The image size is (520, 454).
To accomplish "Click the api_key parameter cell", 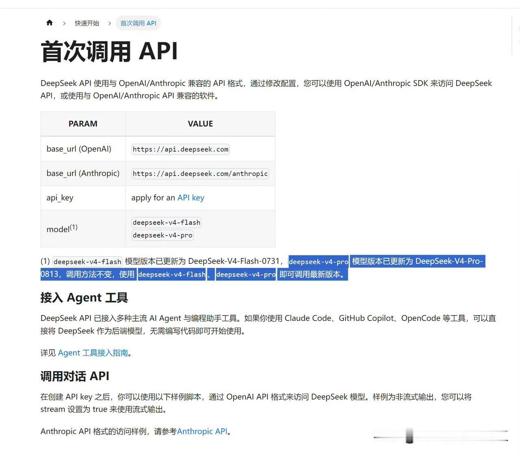I will 83,198.
